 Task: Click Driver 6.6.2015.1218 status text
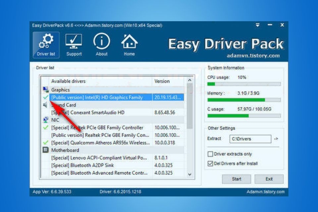(x=120, y=192)
